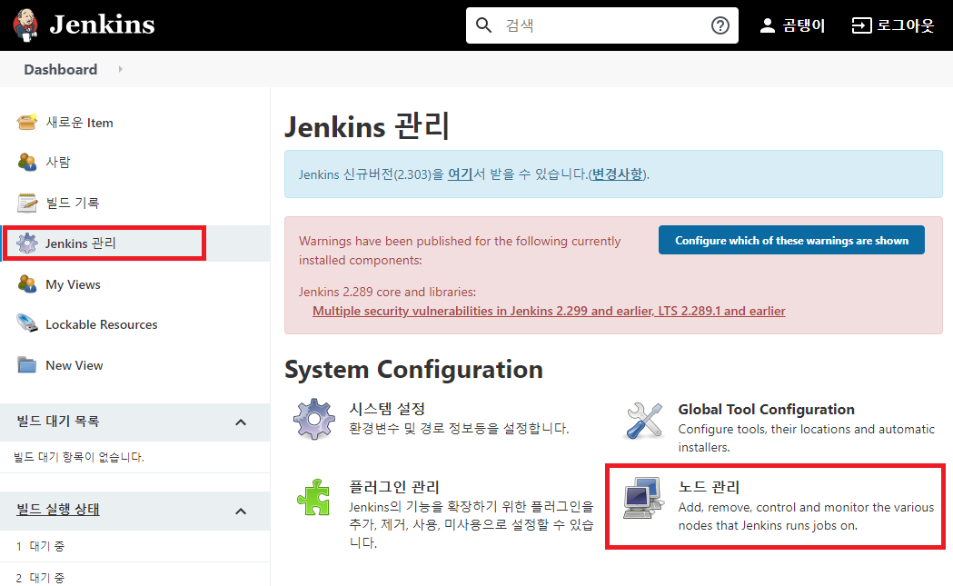The image size is (953, 586).
Task: Open Lockable Resources sidebar entry
Action: point(102,324)
